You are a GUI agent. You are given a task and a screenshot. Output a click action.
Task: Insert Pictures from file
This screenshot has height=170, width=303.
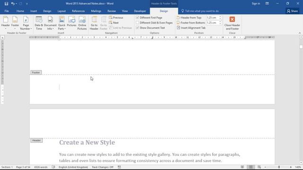pos(71,22)
